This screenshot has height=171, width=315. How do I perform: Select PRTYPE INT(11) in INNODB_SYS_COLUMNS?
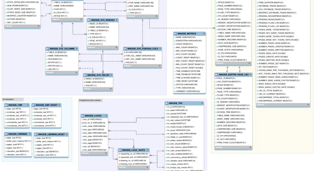pos(55,66)
